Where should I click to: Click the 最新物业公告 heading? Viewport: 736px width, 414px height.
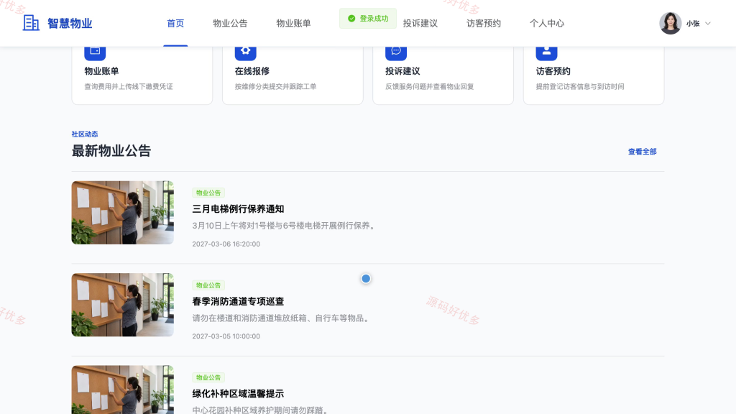point(111,151)
